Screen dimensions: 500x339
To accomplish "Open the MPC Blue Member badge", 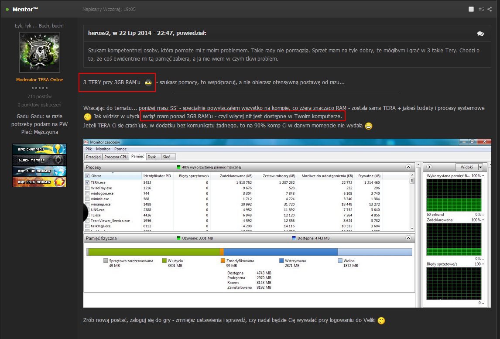I will tap(39, 171).
